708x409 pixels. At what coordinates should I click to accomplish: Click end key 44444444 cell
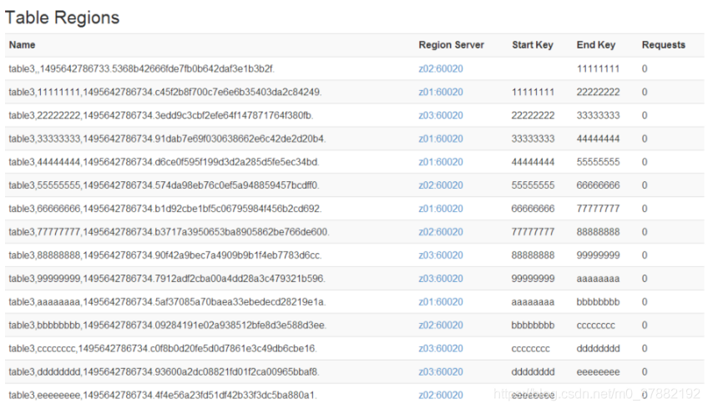coord(598,139)
